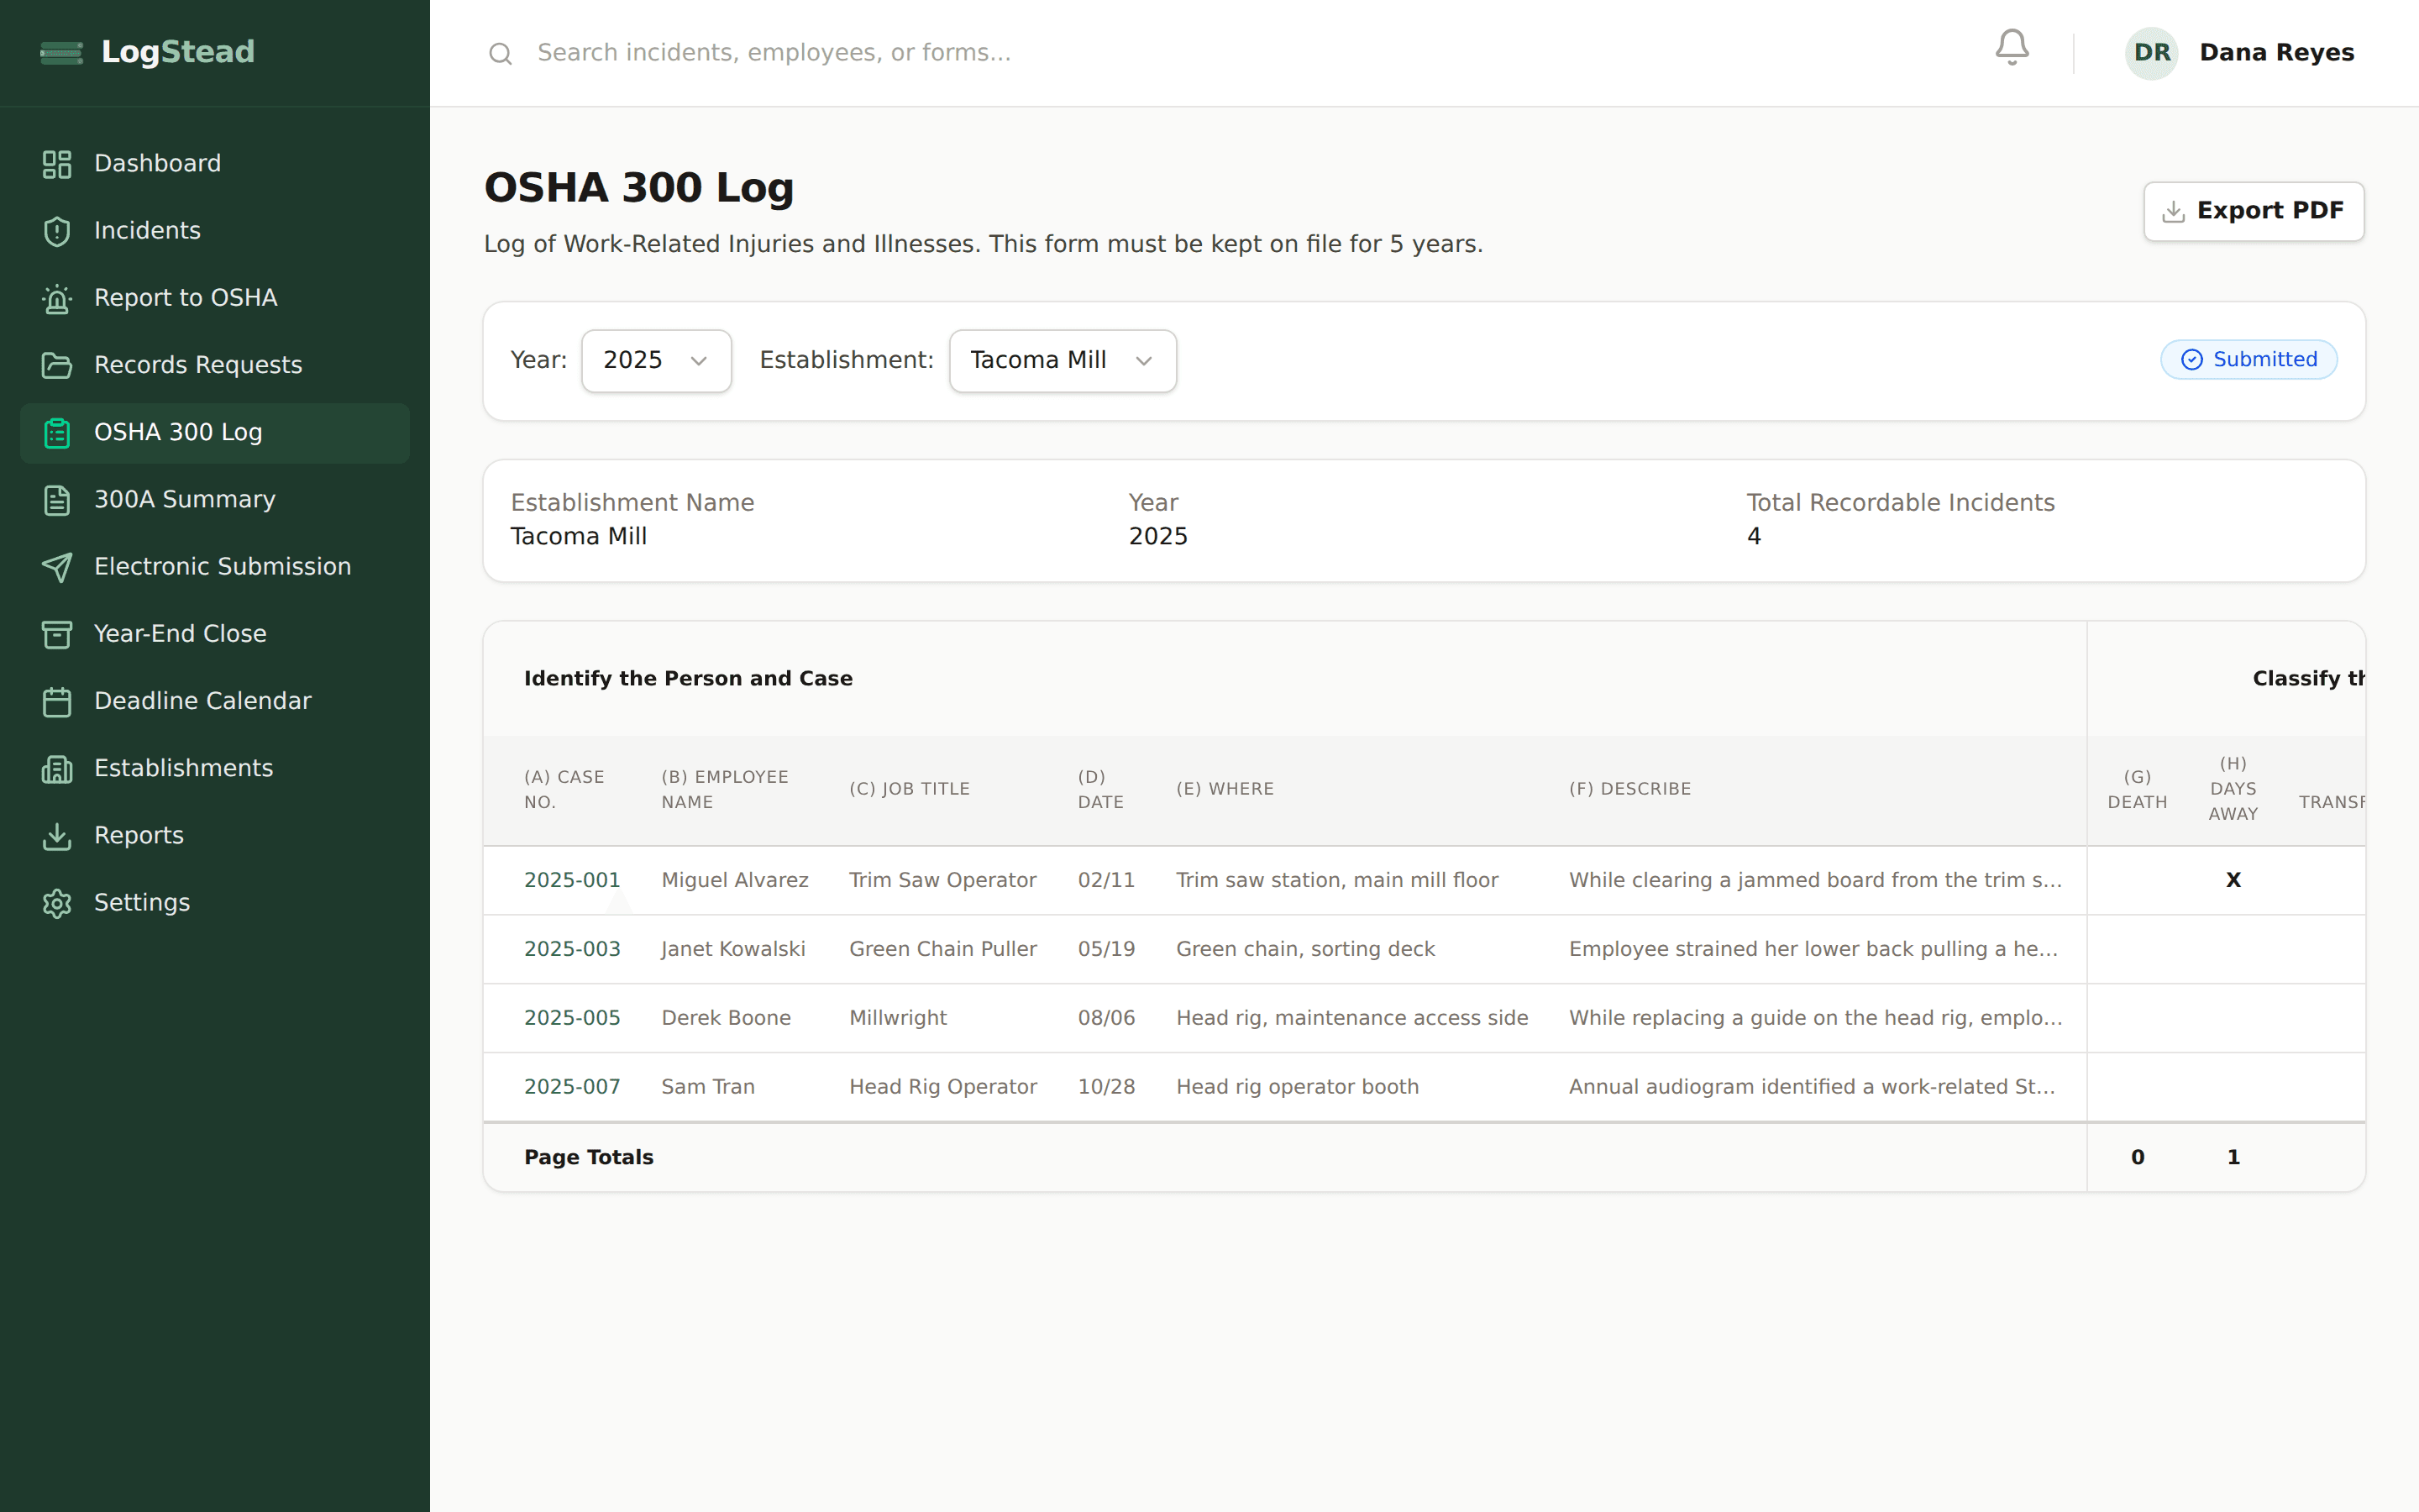The height and width of the screenshot is (1512, 2419).
Task: Click the DR user avatar
Action: click(2151, 53)
